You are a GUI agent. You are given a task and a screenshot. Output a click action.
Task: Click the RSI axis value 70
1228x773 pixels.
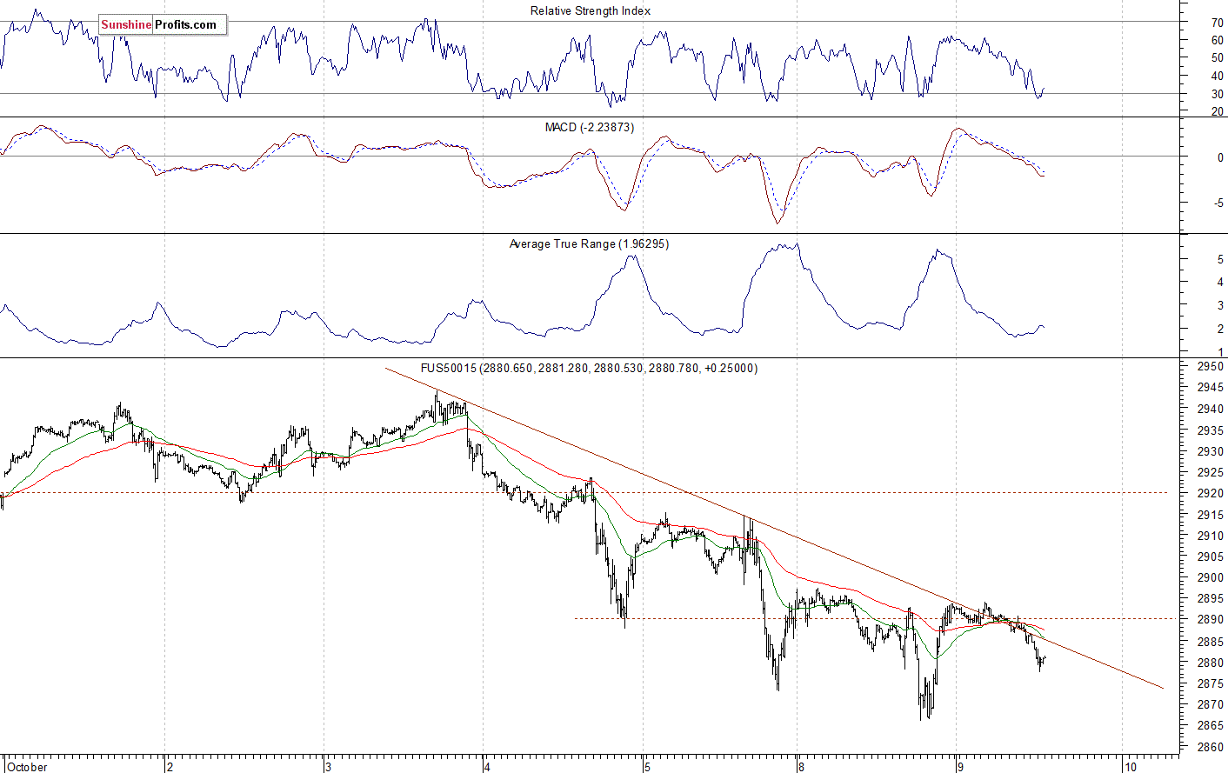pos(1218,23)
